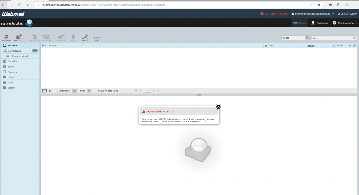Screen dimensions: 359x195
Task: Sort messages by the Asunto column
Action: point(53,46)
